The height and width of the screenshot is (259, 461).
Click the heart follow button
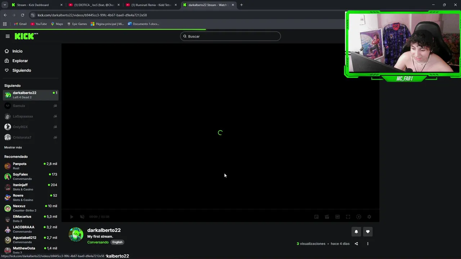[368, 232]
